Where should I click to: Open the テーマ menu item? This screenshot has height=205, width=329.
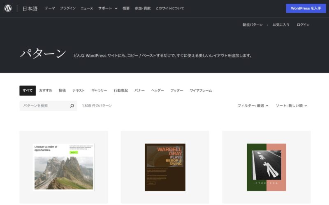pyautogui.click(x=50, y=8)
